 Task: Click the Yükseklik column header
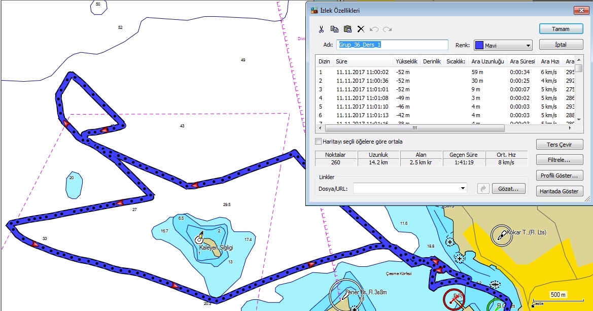tap(406, 61)
